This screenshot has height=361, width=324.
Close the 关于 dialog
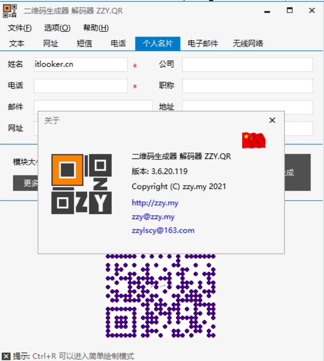pos(272,120)
